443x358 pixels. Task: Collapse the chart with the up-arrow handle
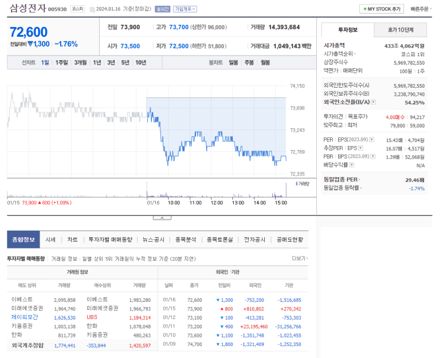pyautogui.click(x=162, y=218)
